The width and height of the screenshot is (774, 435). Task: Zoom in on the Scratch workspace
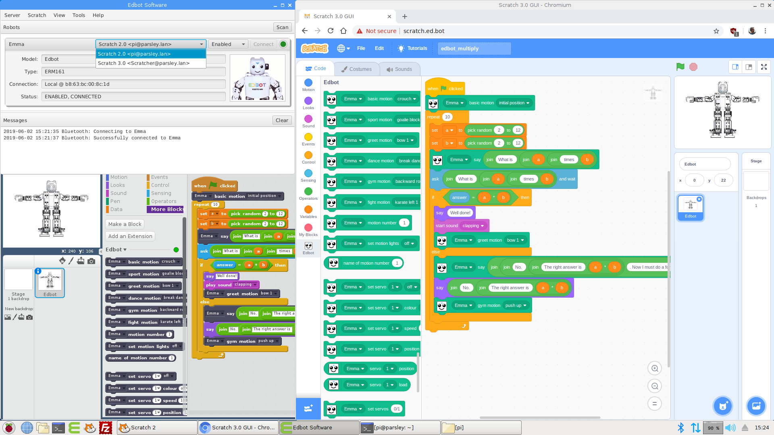(655, 368)
